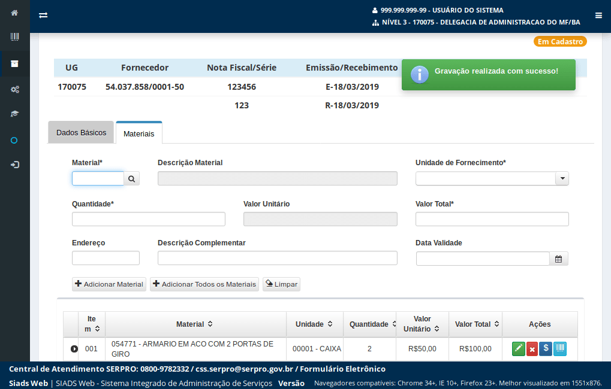Click green pencil edit icon for item 001
Image resolution: width=611 pixels, height=389 pixels.
(x=518, y=349)
